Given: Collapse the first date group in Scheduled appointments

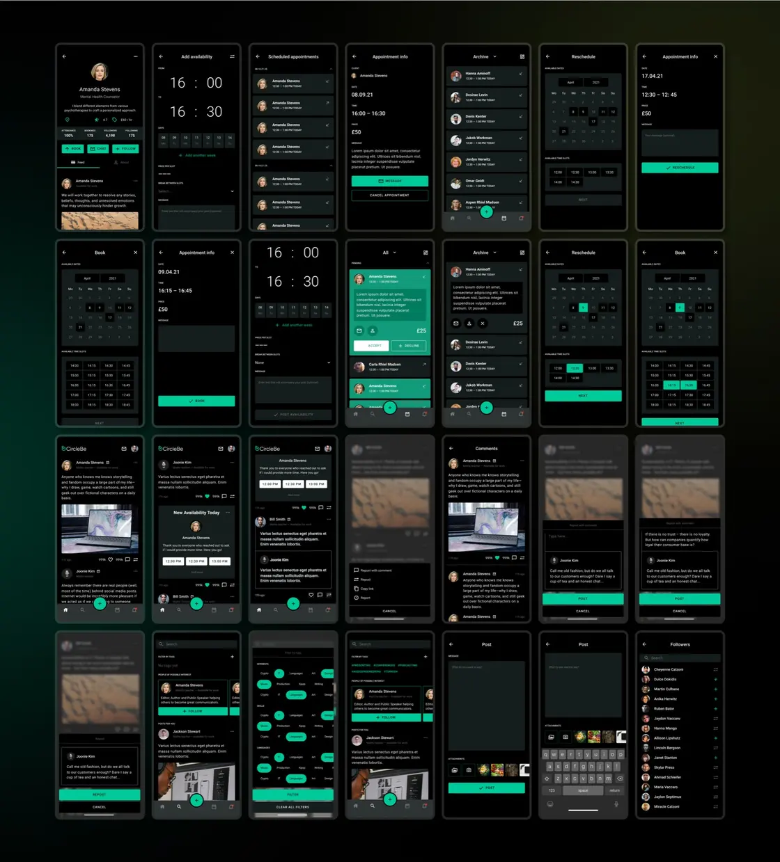Looking at the screenshot, I should tap(329, 69).
